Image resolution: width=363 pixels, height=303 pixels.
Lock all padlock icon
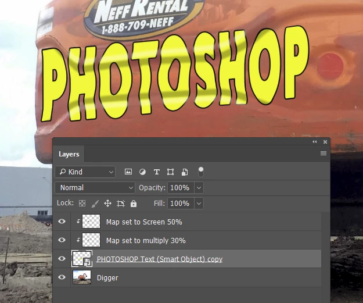point(134,204)
